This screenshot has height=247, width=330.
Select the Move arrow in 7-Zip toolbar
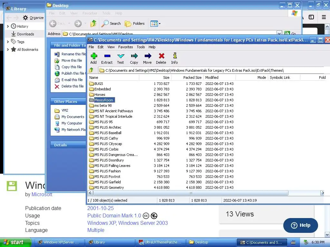point(147,58)
